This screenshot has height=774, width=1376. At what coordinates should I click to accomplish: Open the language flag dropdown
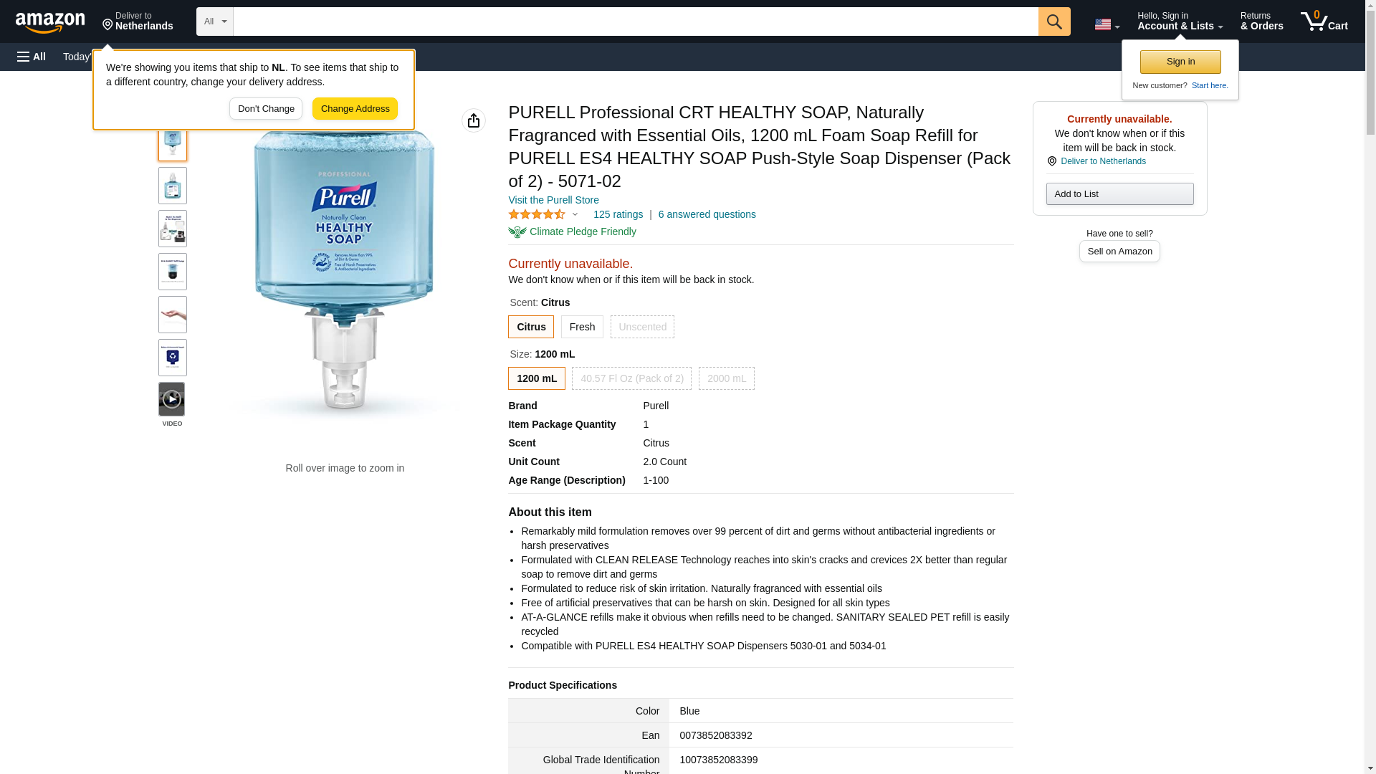click(x=1107, y=24)
